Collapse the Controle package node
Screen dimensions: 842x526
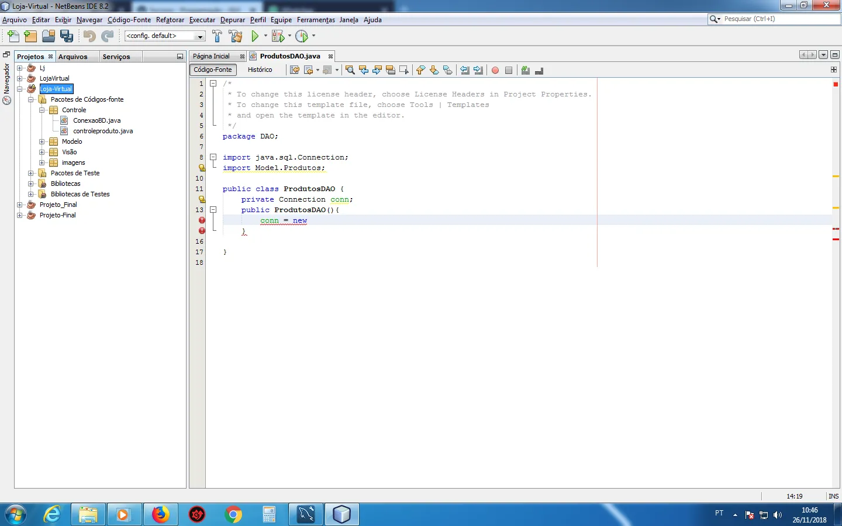[x=42, y=110]
